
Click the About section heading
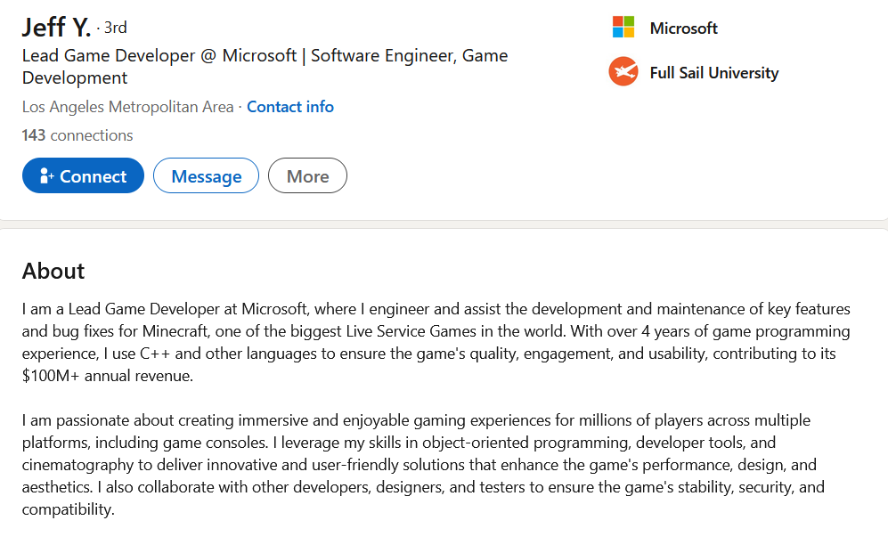(53, 271)
